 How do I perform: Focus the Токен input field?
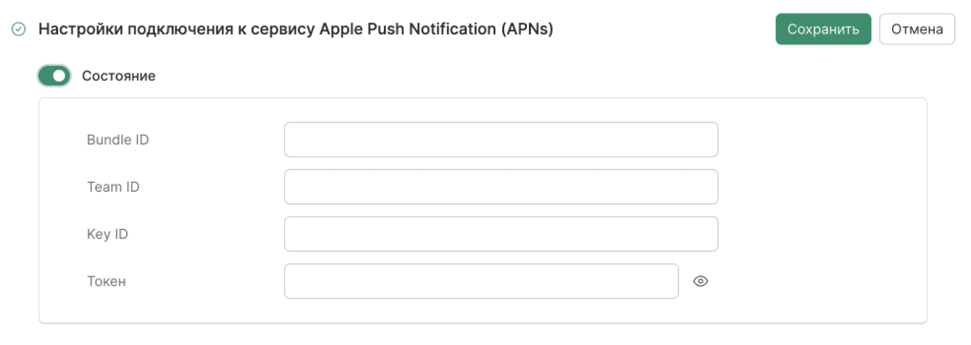481,281
